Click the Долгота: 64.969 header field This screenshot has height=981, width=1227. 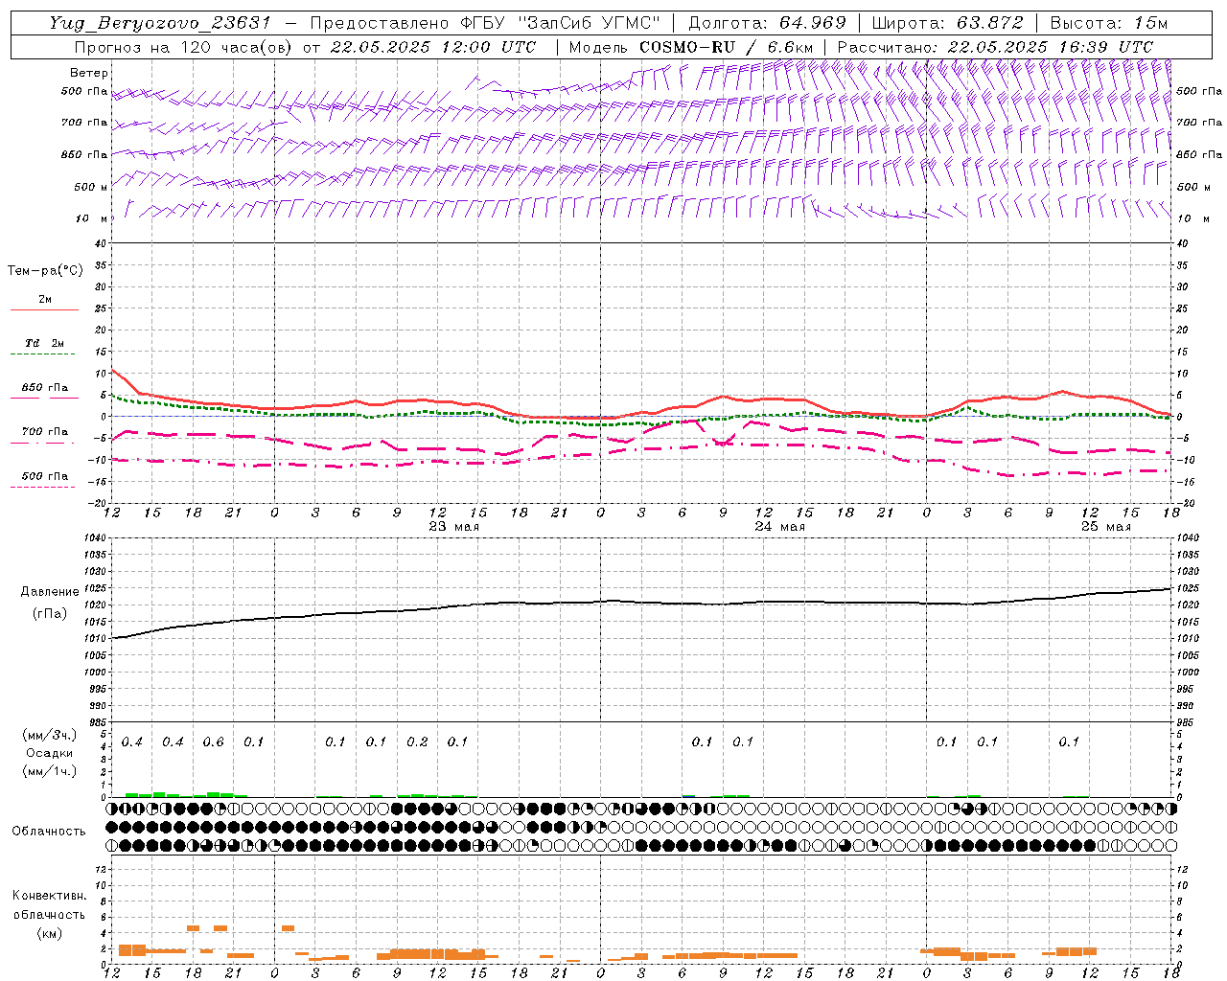click(x=767, y=23)
